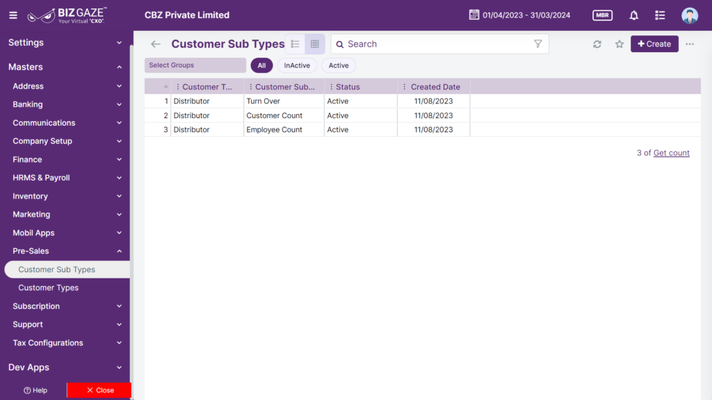Open Customer Sub Types sidebar item

(x=67, y=269)
